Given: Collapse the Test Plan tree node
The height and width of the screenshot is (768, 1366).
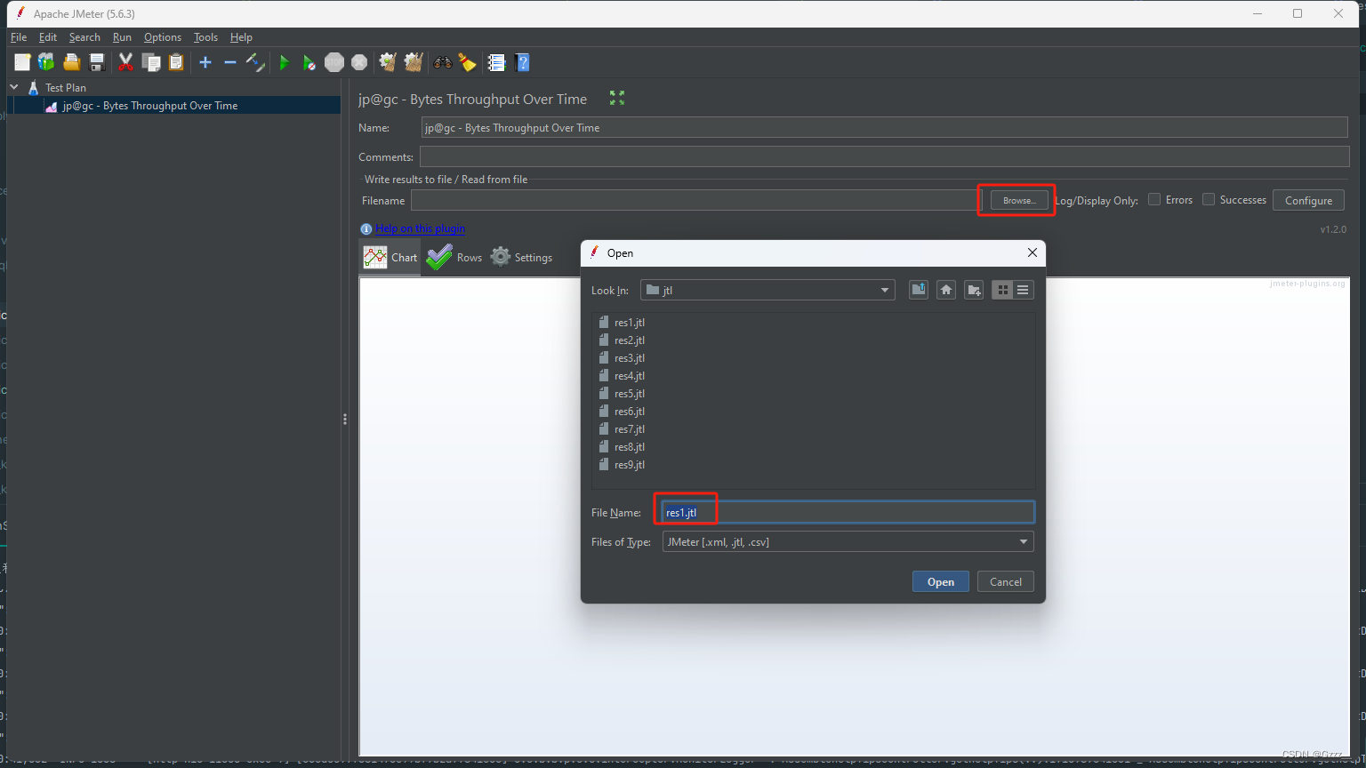Looking at the screenshot, I should (13, 86).
